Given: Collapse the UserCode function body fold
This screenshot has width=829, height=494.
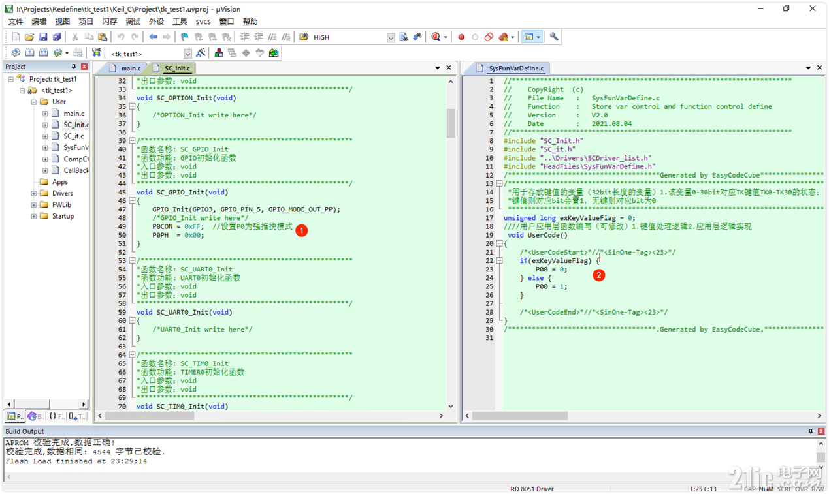Looking at the screenshot, I should (499, 243).
